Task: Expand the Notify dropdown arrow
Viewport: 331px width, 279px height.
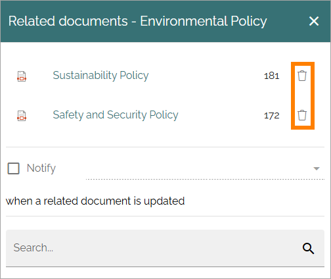Action: [x=317, y=168]
